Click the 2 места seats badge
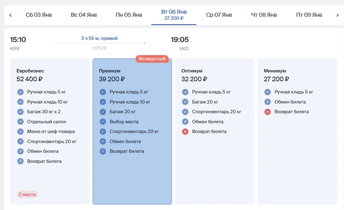 pos(27,194)
